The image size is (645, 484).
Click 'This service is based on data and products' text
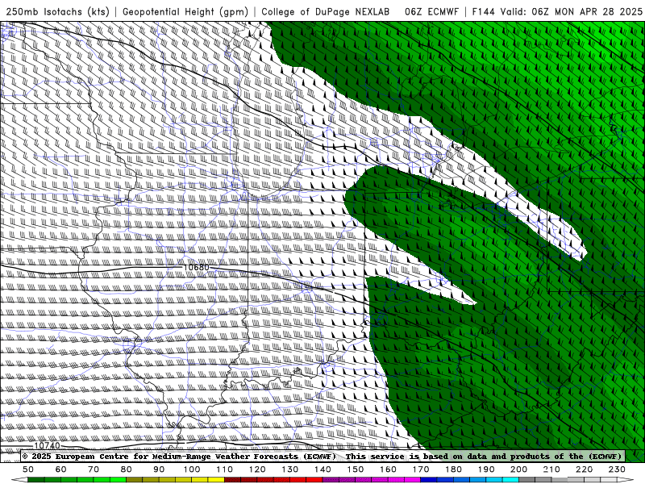[448, 456]
